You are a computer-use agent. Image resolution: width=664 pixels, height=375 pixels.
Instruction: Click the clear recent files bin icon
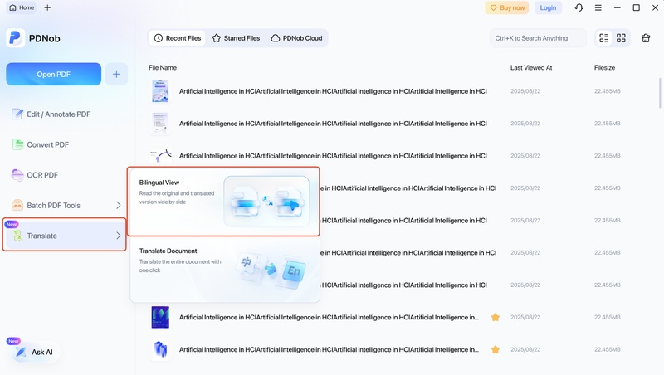click(x=646, y=38)
